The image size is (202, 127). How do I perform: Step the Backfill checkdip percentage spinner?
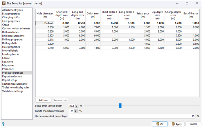coord(76,111)
